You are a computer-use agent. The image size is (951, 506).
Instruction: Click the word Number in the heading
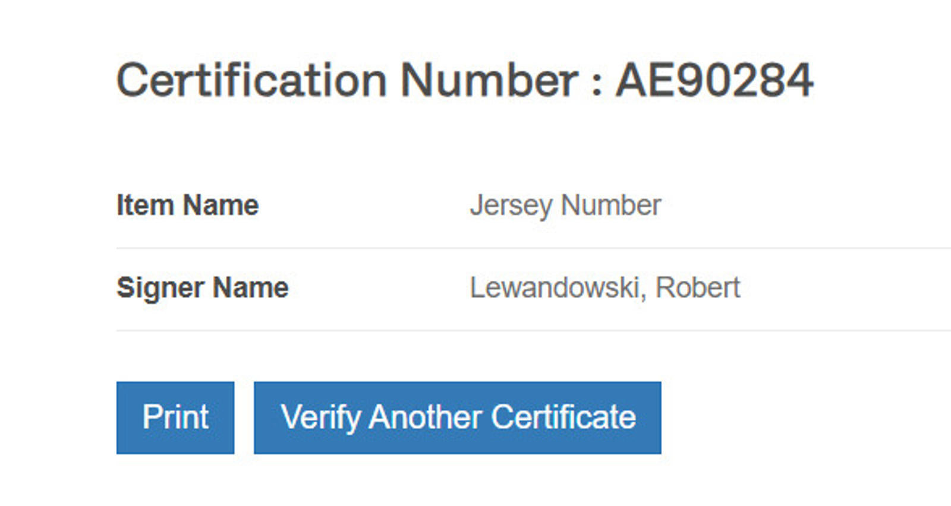pos(489,80)
